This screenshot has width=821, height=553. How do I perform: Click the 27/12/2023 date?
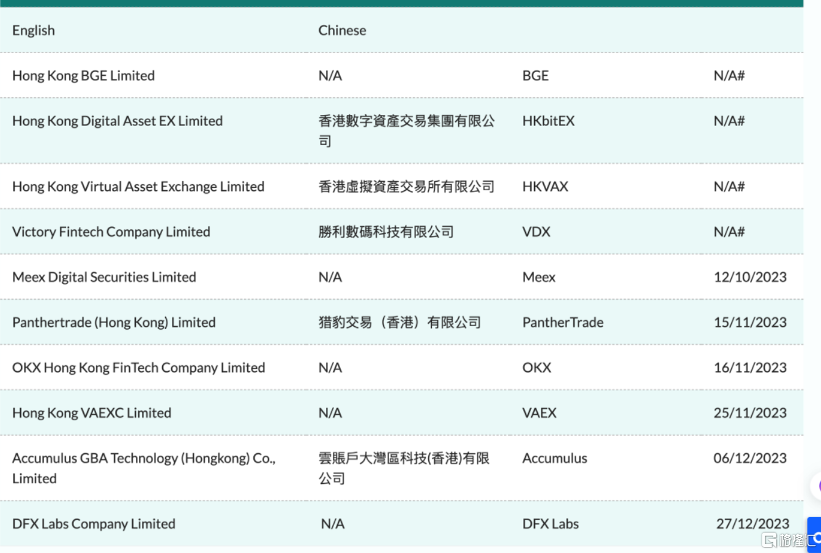pyautogui.click(x=752, y=524)
